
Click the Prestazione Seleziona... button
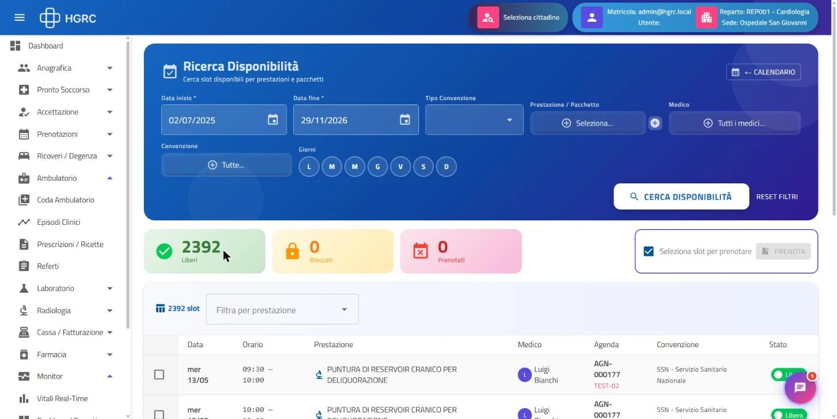(x=588, y=123)
